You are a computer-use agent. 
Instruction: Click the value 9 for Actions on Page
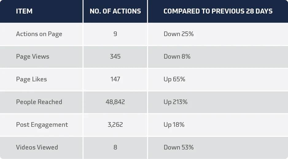[115, 34]
